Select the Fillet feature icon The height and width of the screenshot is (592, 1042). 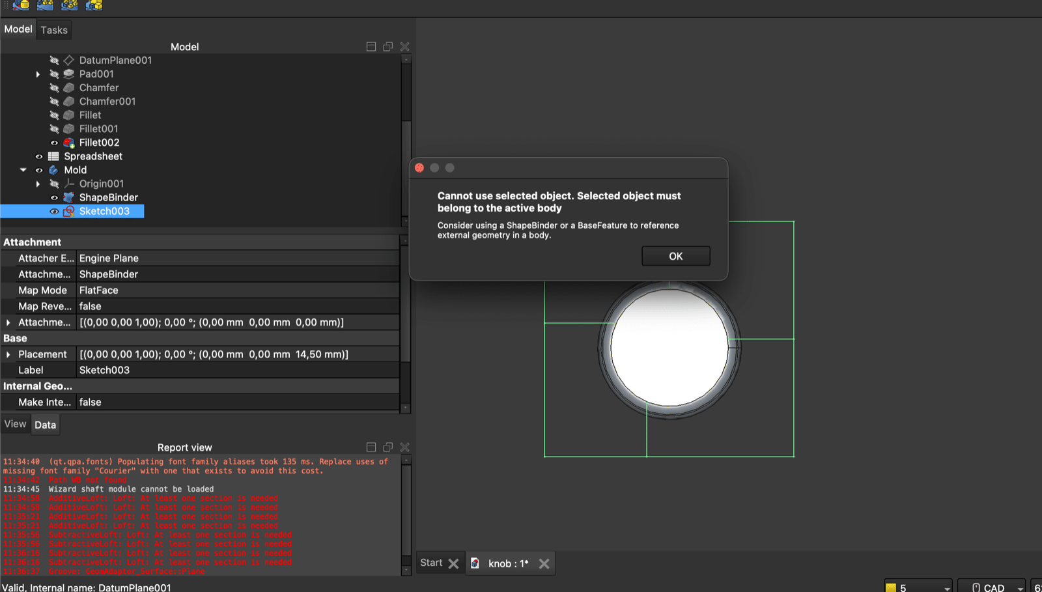[x=69, y=115]
